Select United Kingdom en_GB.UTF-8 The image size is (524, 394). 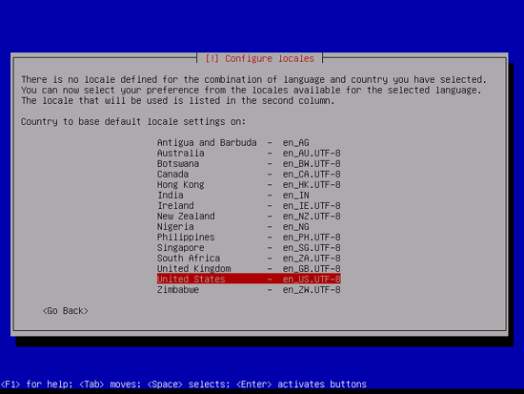(249, 269)
